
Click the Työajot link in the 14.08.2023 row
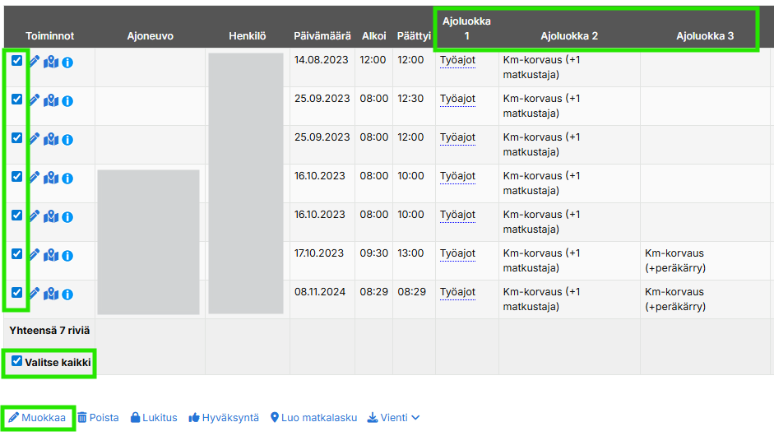(457, 60)
